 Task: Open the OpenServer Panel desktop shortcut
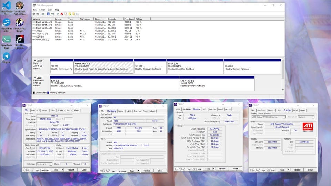click(7, 42)
